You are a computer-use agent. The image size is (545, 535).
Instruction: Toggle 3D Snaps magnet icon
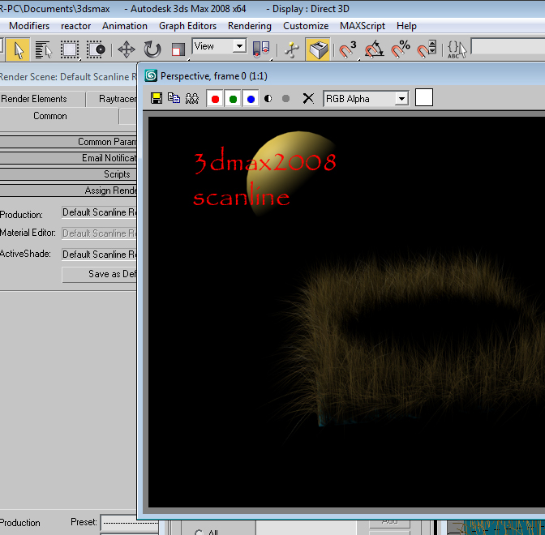tap(348, 49)
